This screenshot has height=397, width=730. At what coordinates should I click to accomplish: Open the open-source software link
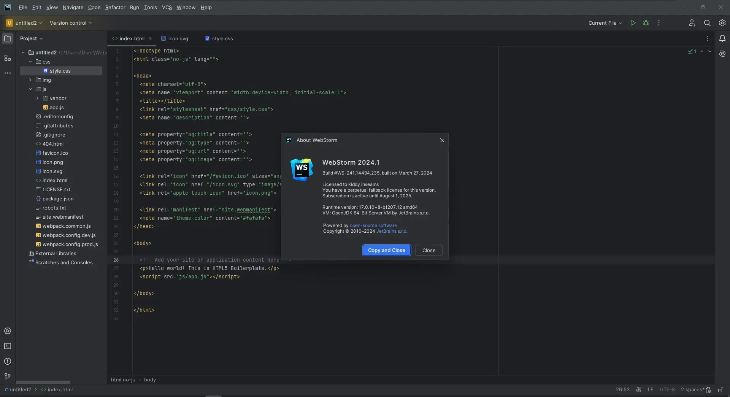(x=373, y=225)
